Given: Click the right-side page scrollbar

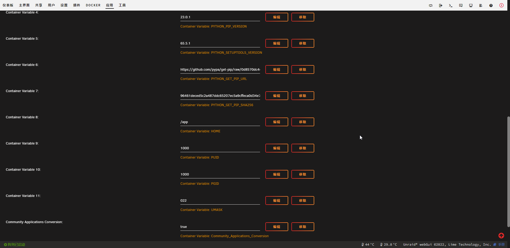Looking at the screenshot, I should [x=508, y=172].
